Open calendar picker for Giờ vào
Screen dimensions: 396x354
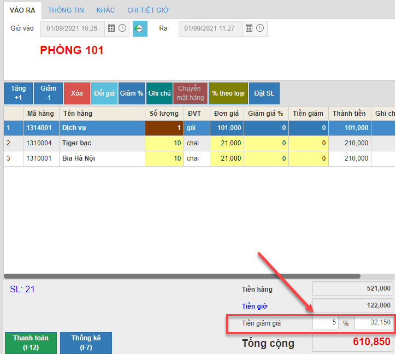click(x=111, y=28)
